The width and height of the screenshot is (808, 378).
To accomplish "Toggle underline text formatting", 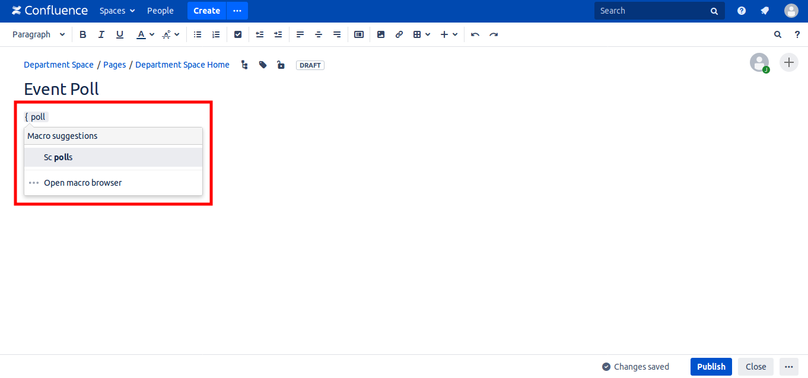I will 120,34.
